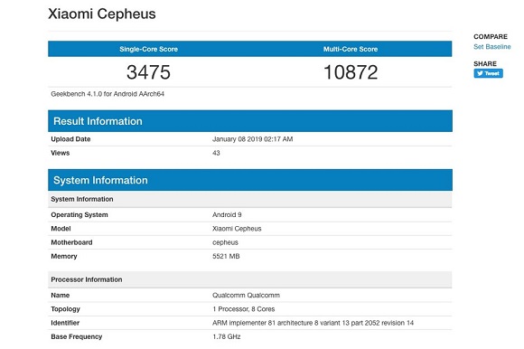Click the SHARE sidebar heading

(485, 64)
